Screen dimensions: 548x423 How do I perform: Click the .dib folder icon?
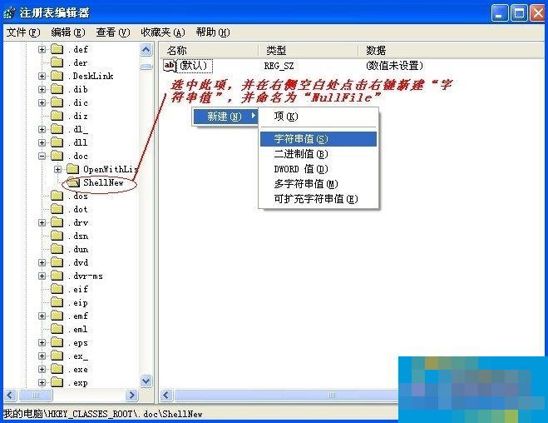[57, 89]
